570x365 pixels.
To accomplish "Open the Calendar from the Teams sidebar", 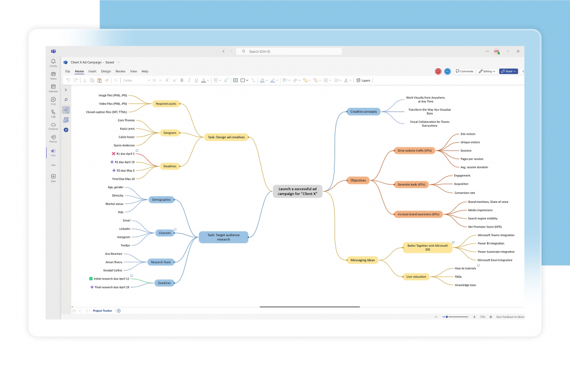I will 53,87.
